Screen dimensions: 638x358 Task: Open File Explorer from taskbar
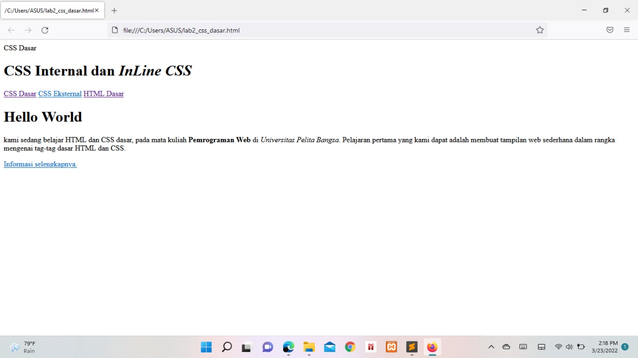(309, 347)
